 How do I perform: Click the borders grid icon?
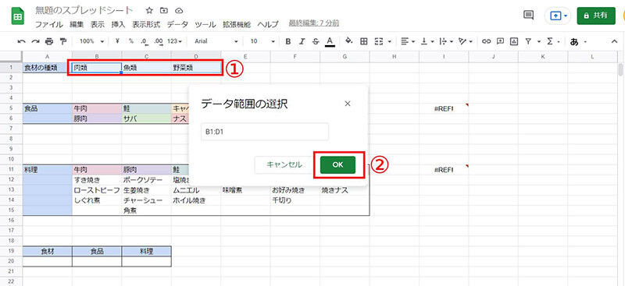click(x=363, y=41)
